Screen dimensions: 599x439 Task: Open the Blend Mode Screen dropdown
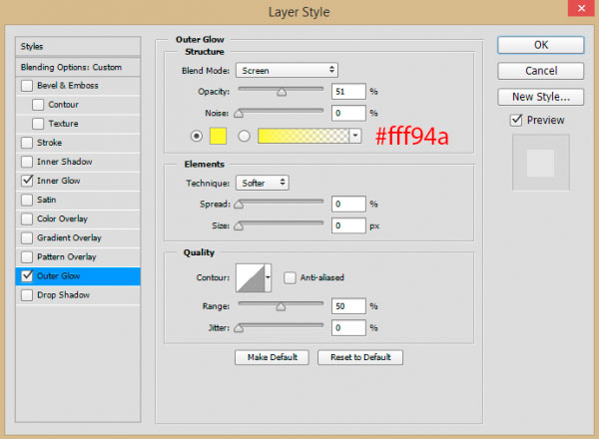(x=287, y=70)
